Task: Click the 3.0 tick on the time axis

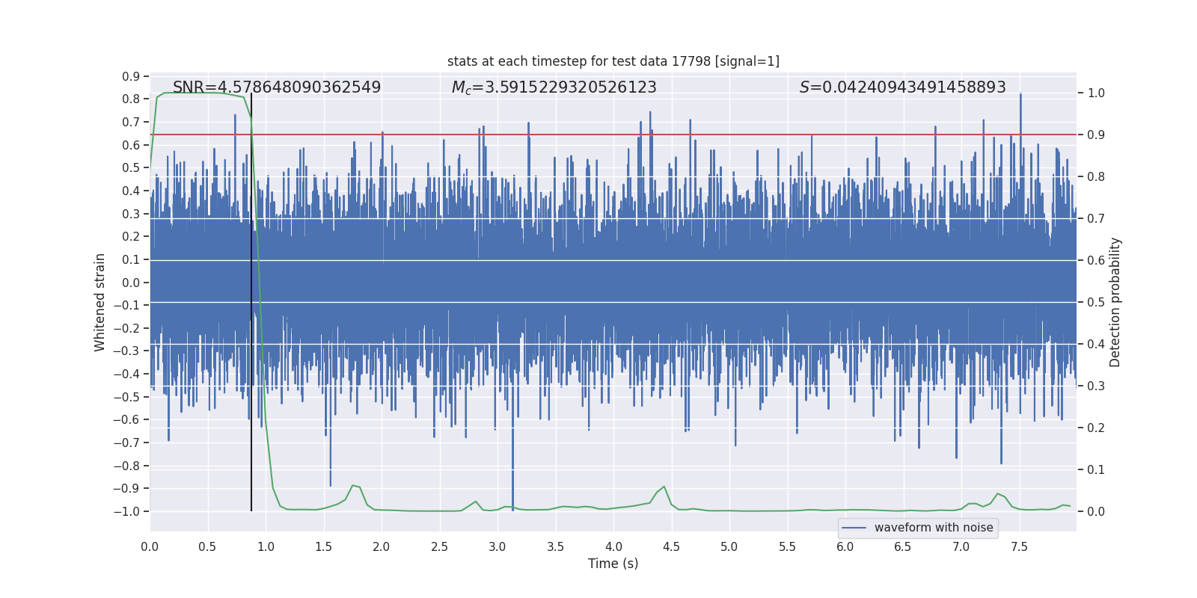Action: tap(498, 546)
